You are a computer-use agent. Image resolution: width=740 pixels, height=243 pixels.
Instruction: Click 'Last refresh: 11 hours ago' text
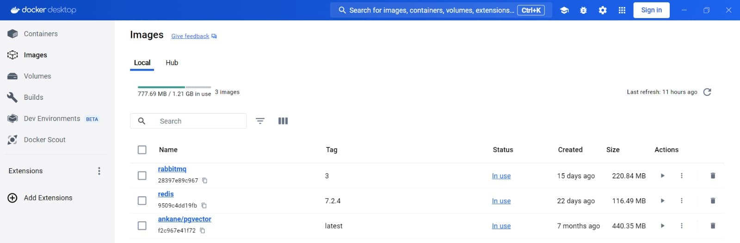[662, 92]
